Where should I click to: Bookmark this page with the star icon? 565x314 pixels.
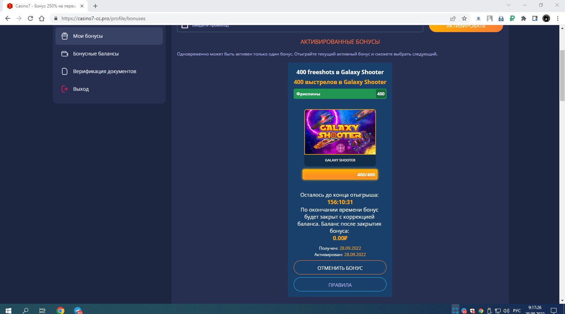tap(464, 18)
